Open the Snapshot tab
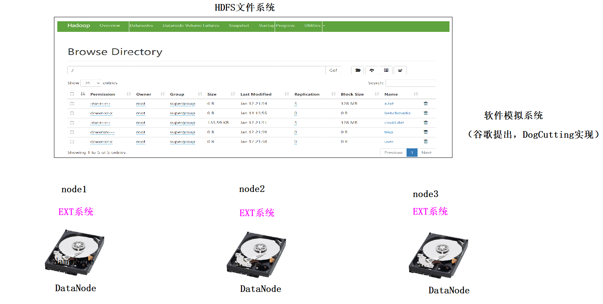This screenshot has height=304, width=603. click(x=239, y=26)
